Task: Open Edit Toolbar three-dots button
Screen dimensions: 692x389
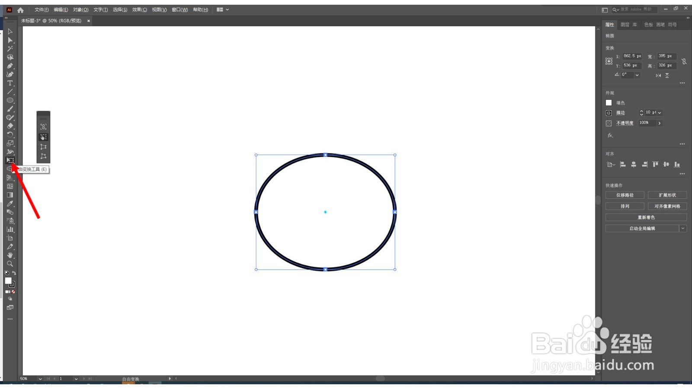Action: tap(10, 319)
